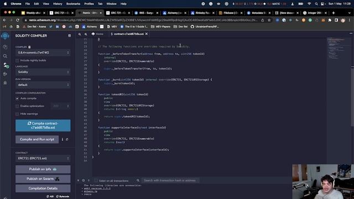Open the web3 version link in terminal
Screen dimensions: 354x199
point(97,188)
